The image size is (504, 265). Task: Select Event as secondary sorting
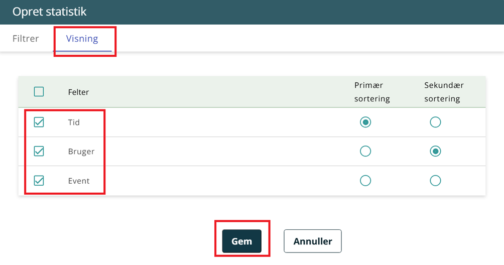435,181
